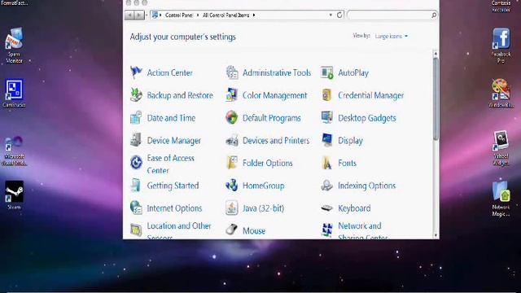This screenshot has height=293, width=521.
Task: Open the Folder Options icon
Action: (232, 163)
